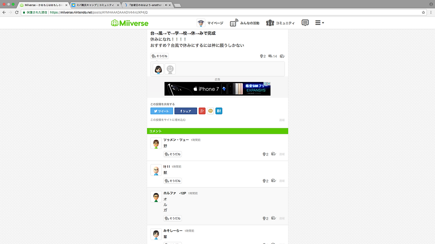Open the bald Mii avatar of け゛l l

pos(156,170)
